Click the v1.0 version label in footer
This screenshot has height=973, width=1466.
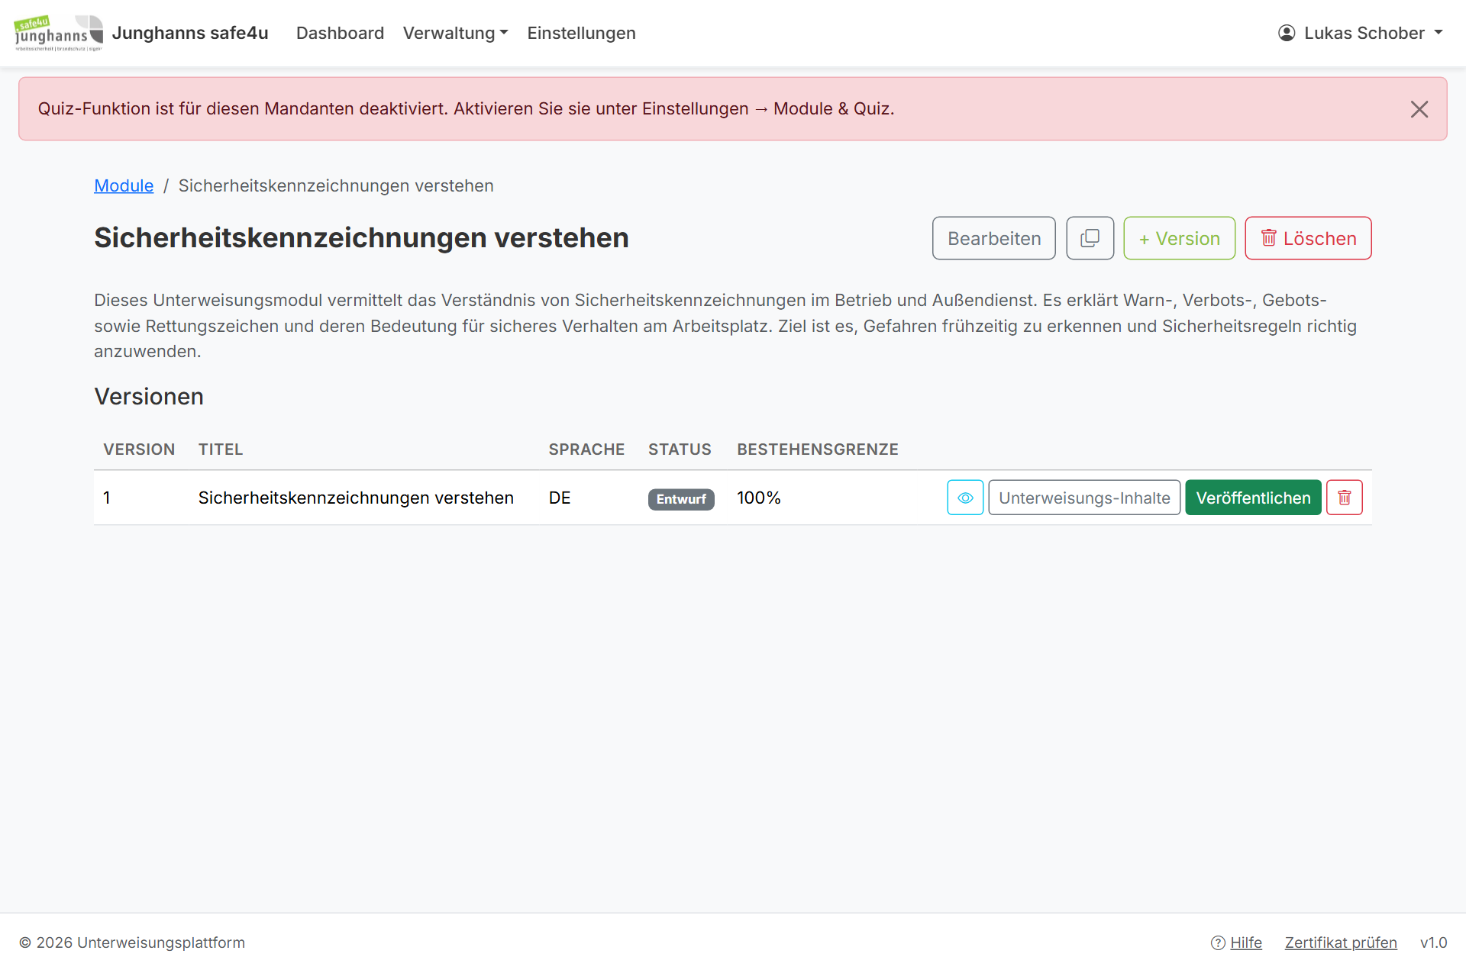pyautogui.click(x=1433, y=942)
